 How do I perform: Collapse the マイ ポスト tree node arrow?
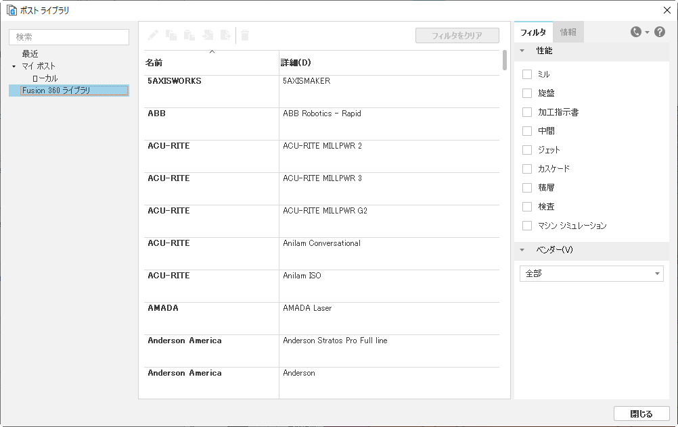14,66
